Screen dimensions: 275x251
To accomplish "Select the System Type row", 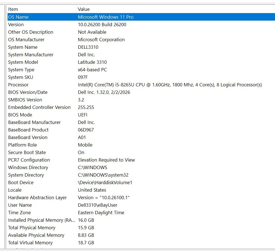I will pos(141,70).
